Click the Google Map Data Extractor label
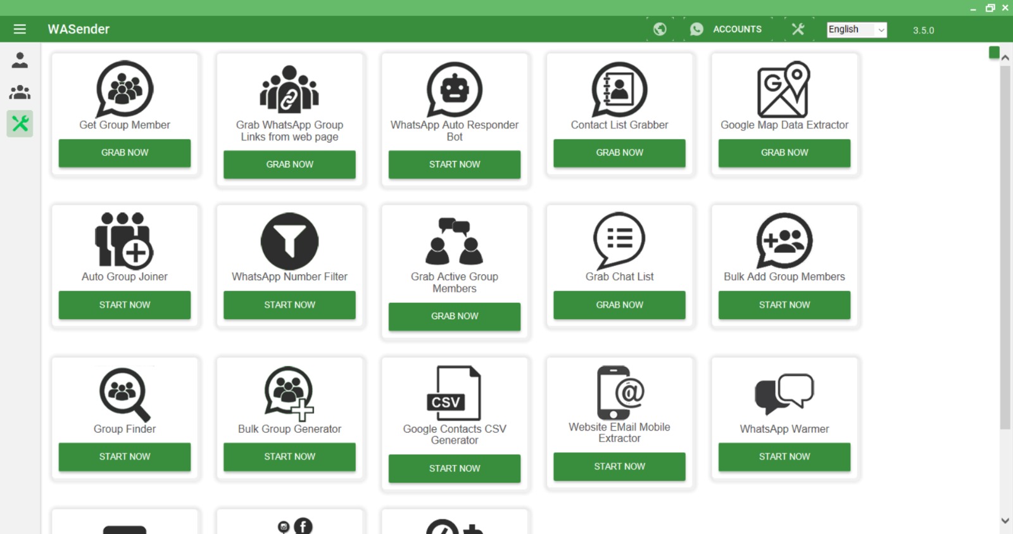 point(784,125)
